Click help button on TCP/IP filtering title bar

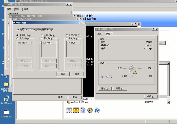point(81,23)
